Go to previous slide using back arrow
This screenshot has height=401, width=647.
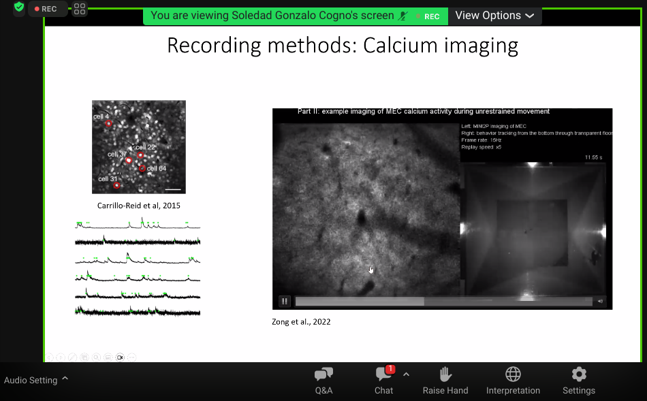pyautogui.click(x=50, y=357)
